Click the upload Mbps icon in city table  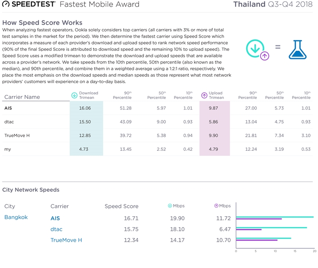pos(216,206)
